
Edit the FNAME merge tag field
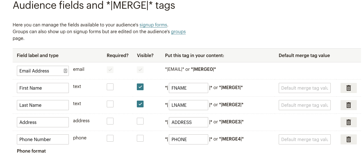point(188,88)
